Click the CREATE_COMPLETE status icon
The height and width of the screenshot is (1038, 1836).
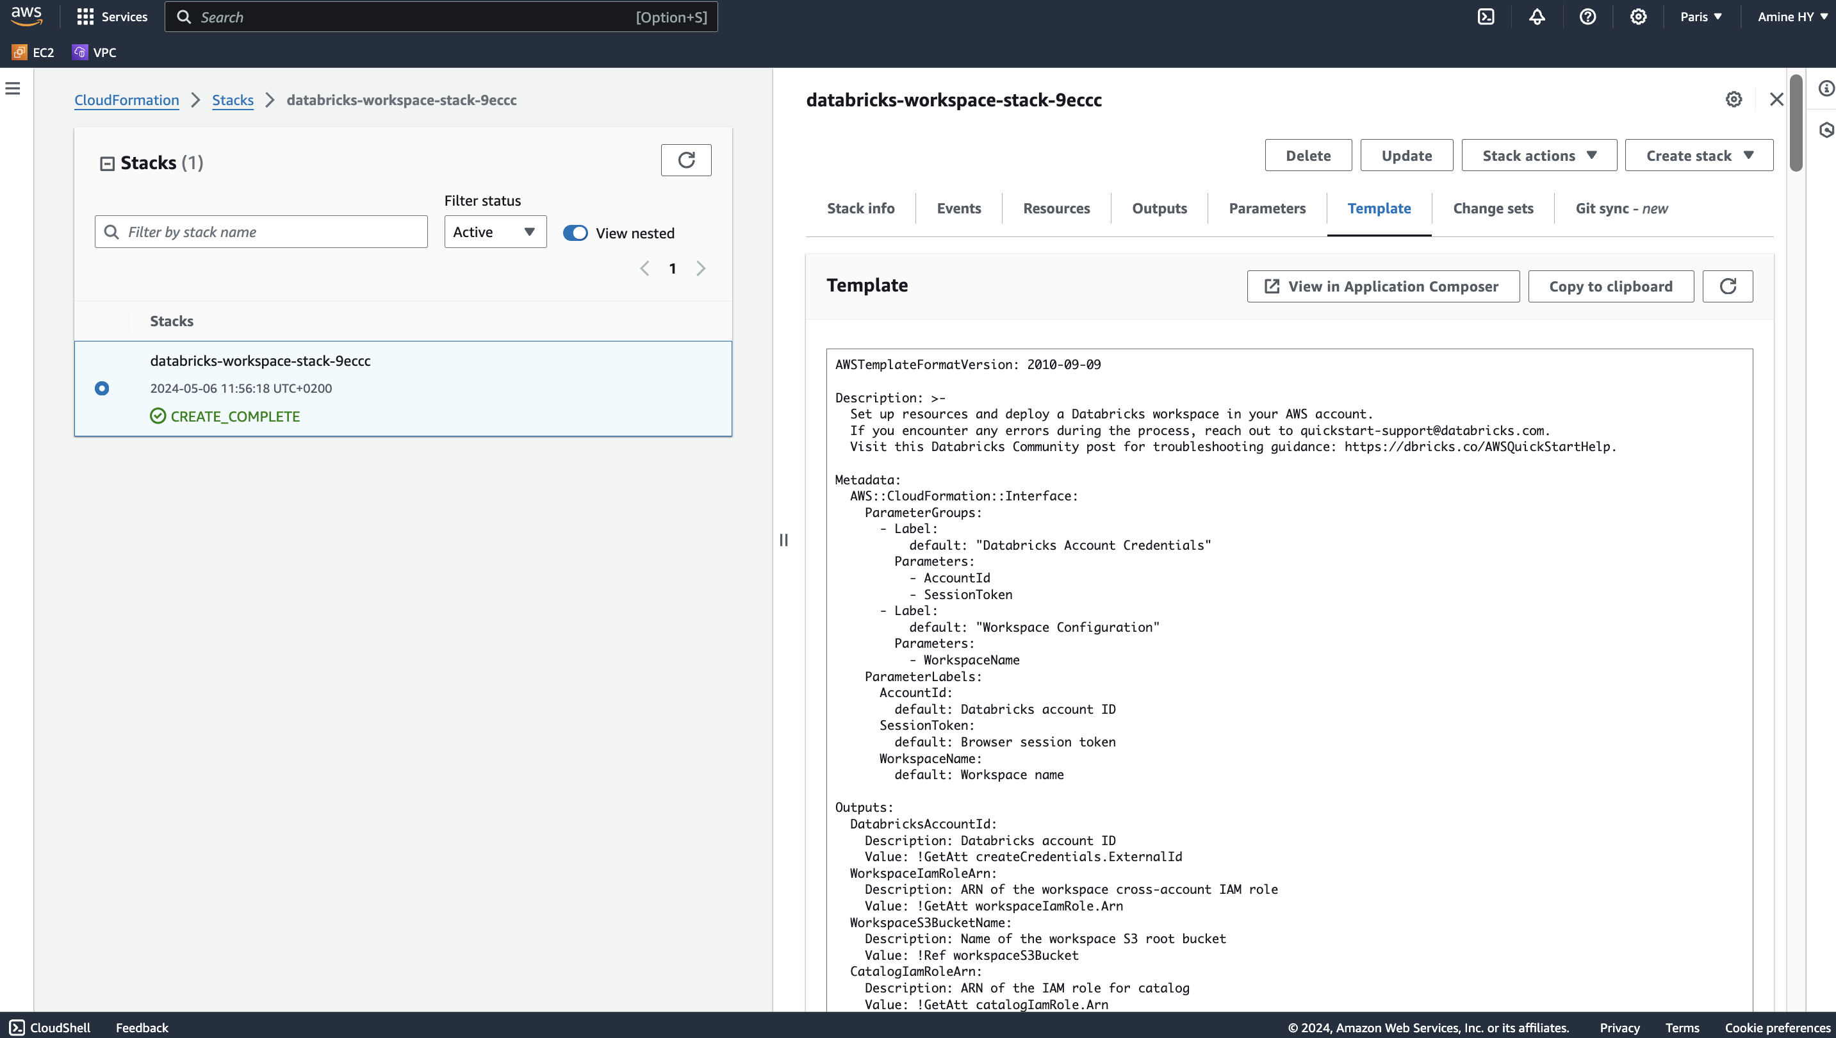pyautogui.click(x=158, y=416)
